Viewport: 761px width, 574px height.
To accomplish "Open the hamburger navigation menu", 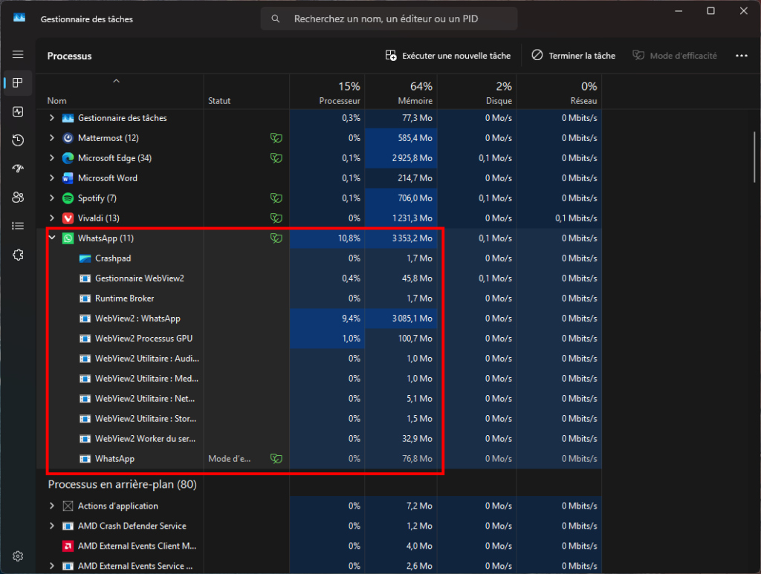I will click(x=18, y=54).
